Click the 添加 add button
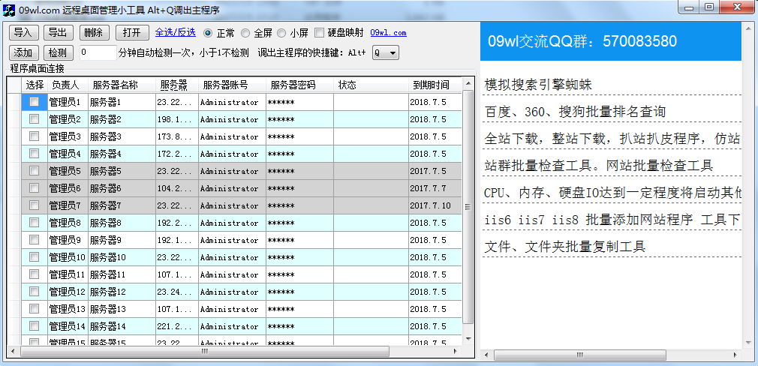The width and height of the screenshot is (758, 366). coord(23,52)
